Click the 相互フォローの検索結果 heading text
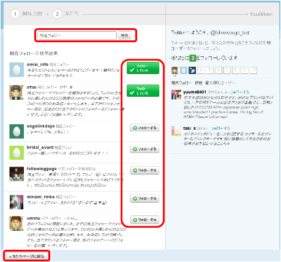 pyautogui.click(x=34, y=53)
